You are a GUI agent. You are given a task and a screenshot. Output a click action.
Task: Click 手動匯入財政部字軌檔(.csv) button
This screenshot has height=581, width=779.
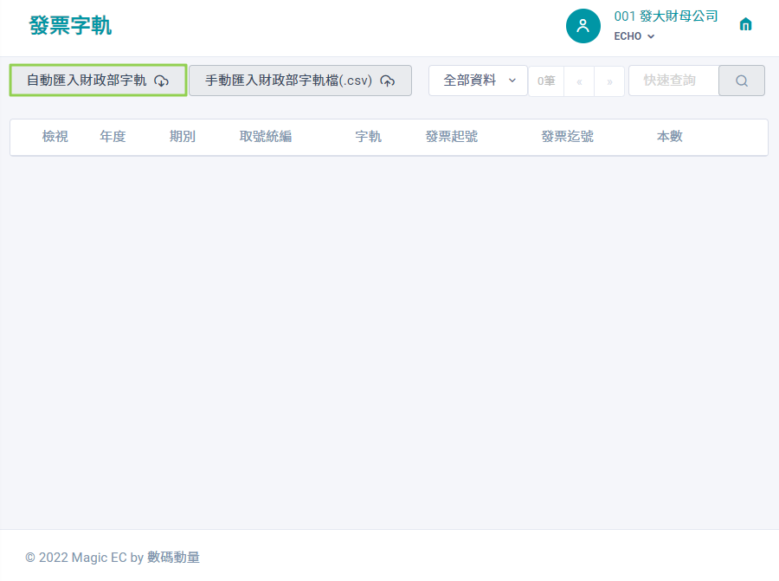(x=300, y=81)
